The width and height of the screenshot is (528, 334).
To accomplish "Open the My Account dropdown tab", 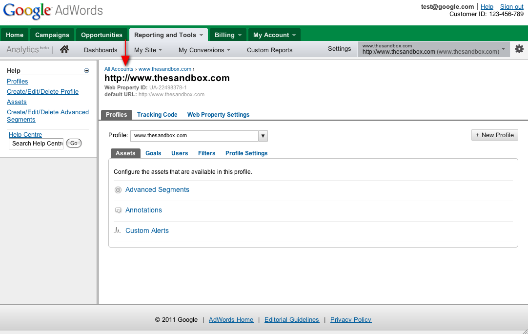I will point(274,35).
